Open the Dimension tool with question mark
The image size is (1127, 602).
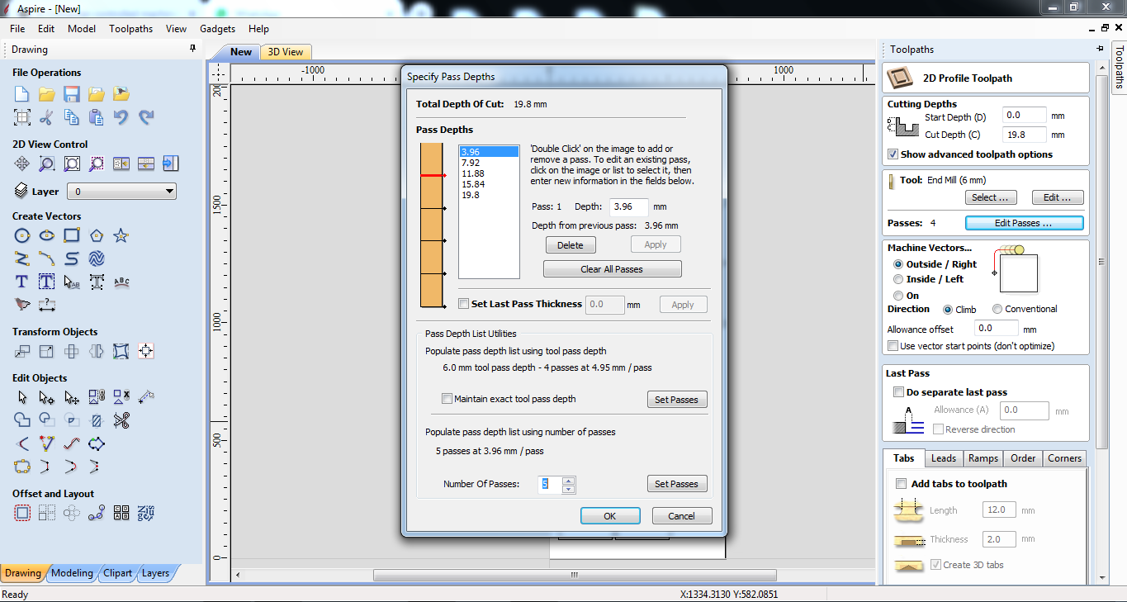point(46,305)
